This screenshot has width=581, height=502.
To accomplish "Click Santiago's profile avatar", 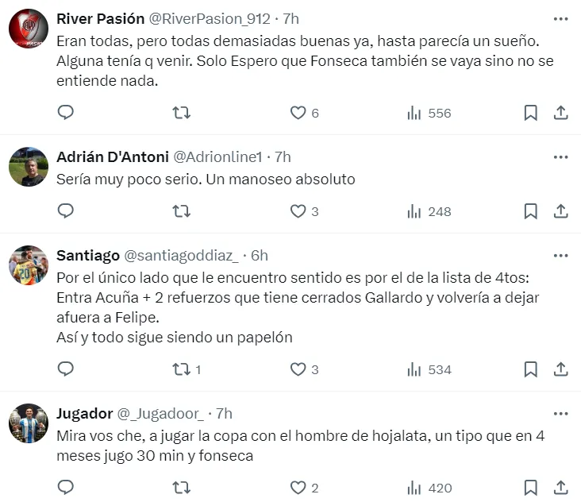I will coord(29,265).
